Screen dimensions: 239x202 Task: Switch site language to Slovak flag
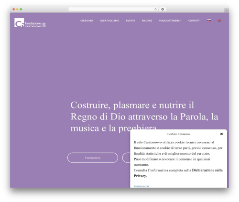209,21
